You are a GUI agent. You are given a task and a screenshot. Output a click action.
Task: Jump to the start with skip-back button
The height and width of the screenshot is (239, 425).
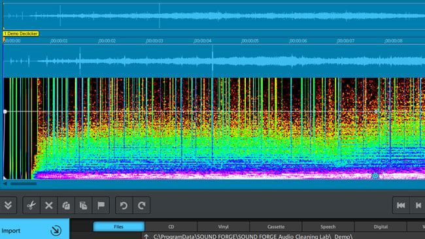pos(401,206)
